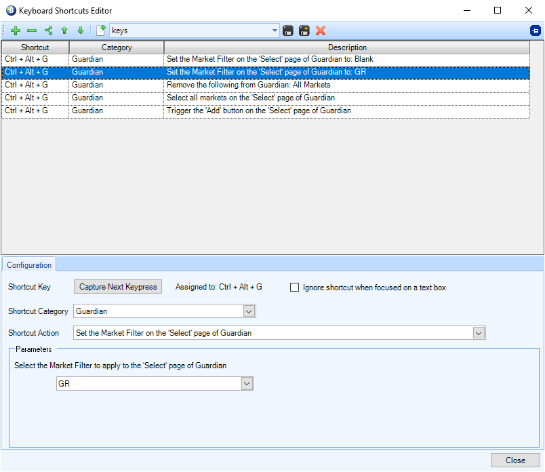Click the green minus remove shortcut icon
545x472 pixels.
coord(32,31)
